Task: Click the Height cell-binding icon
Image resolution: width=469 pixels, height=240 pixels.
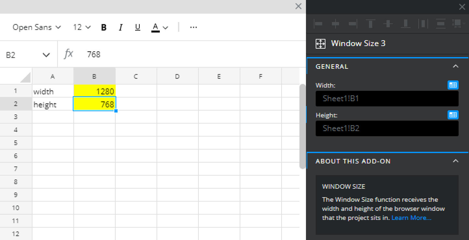Action: coord(453,115)
